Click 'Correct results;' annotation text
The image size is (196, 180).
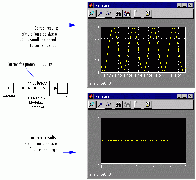click(46, 28)
